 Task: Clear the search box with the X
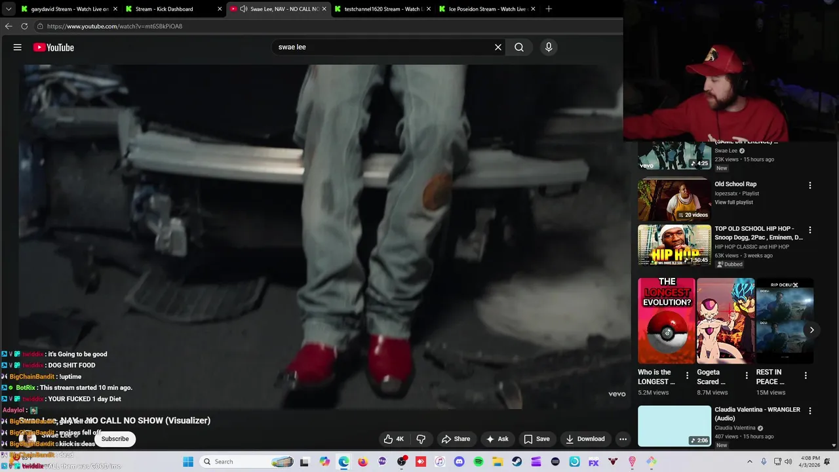click(x=498, y=47)
